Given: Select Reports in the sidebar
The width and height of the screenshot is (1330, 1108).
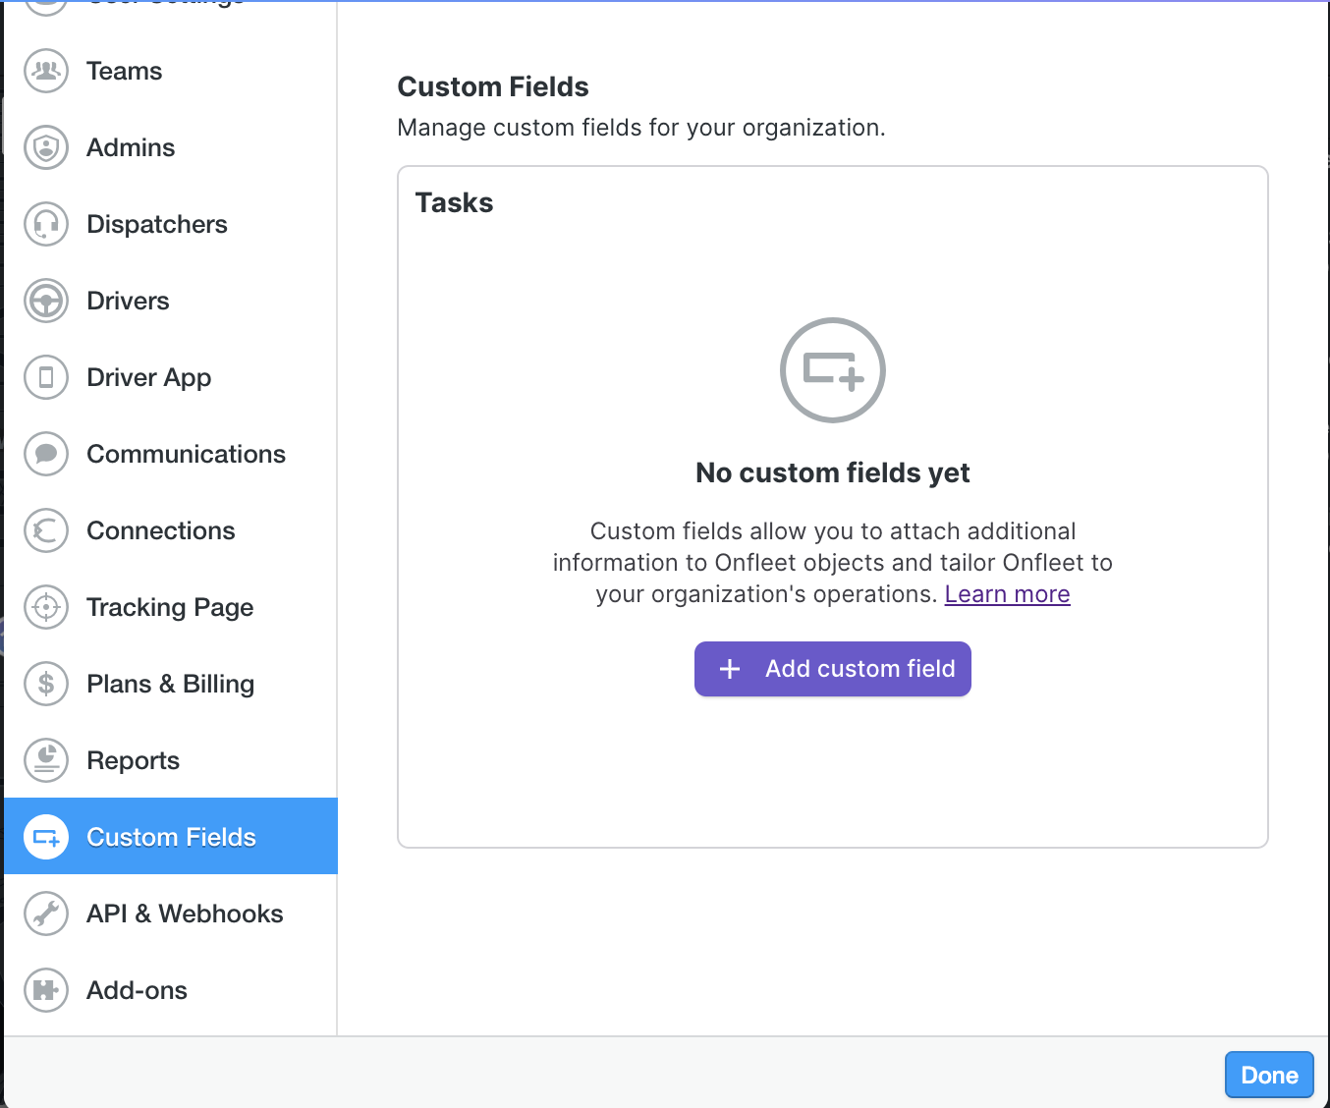Looking at the screenshot, I should [171, 760].
